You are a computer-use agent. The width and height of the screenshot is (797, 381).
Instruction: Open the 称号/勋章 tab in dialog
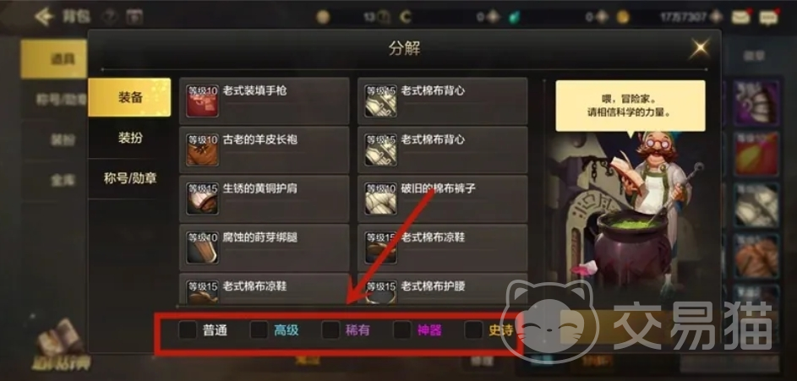click(129, 178)
